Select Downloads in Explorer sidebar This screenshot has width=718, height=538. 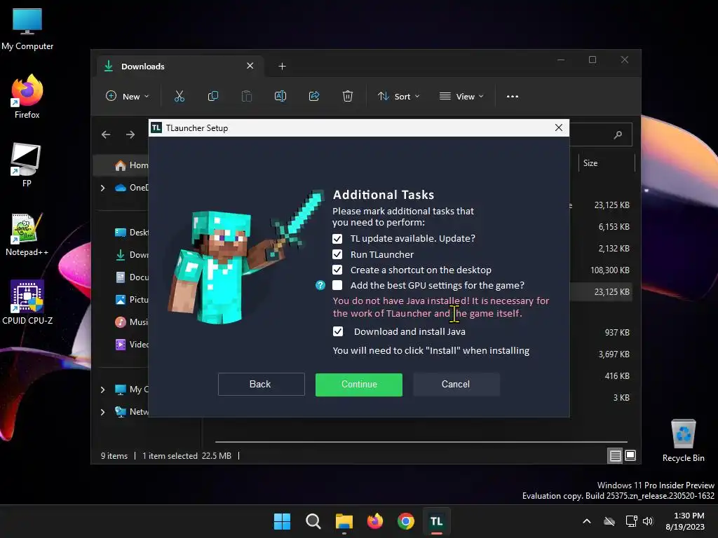(131, 255)
